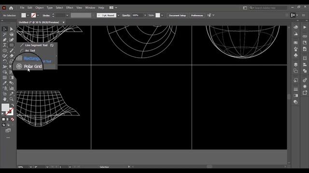The width and height of the screenshot is (309, 173).
Task: Open fill color dropdown in control bar
Action: (28, 15)
